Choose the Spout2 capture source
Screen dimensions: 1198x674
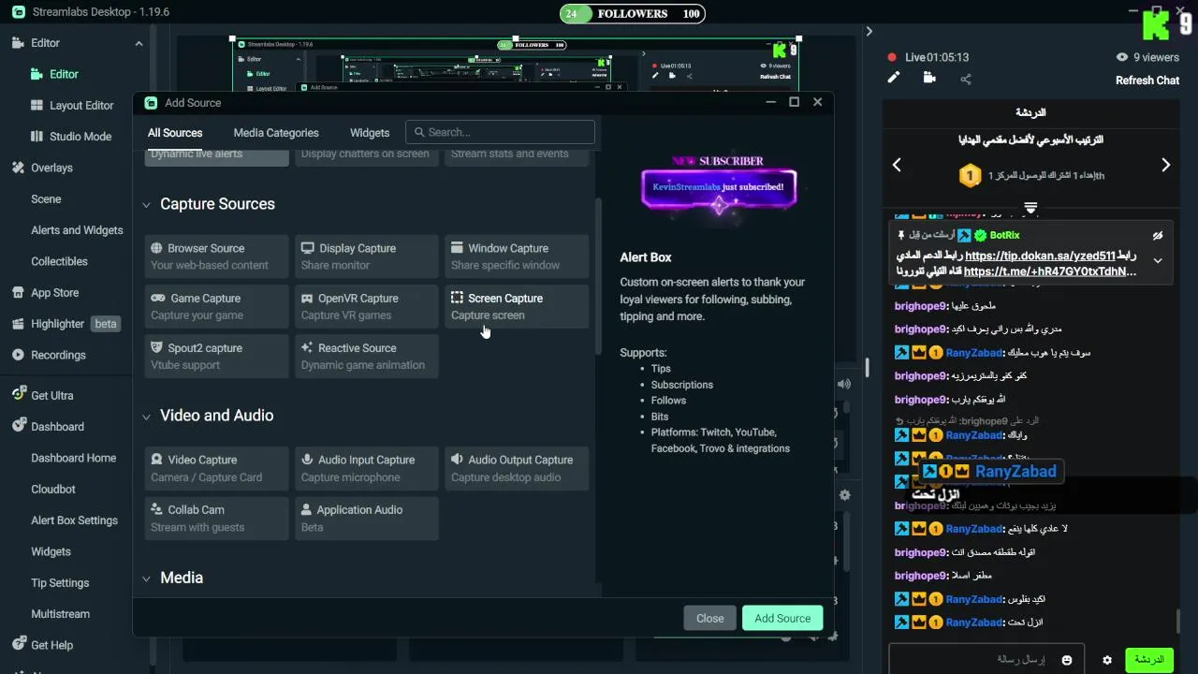click(x=216, y=356)
